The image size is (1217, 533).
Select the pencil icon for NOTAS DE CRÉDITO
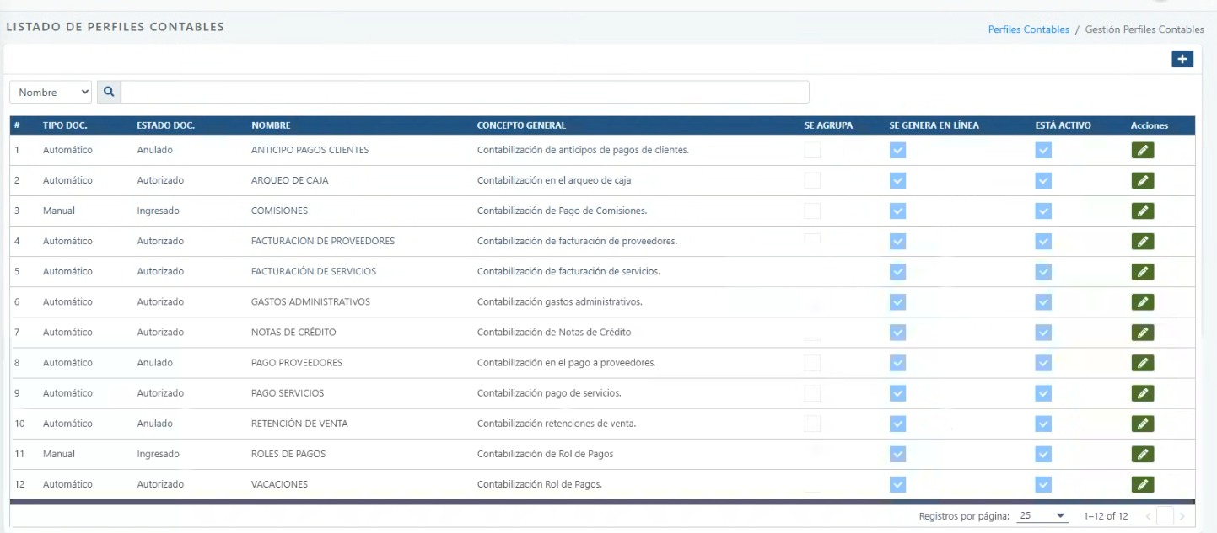click(x=1143, y=332)
